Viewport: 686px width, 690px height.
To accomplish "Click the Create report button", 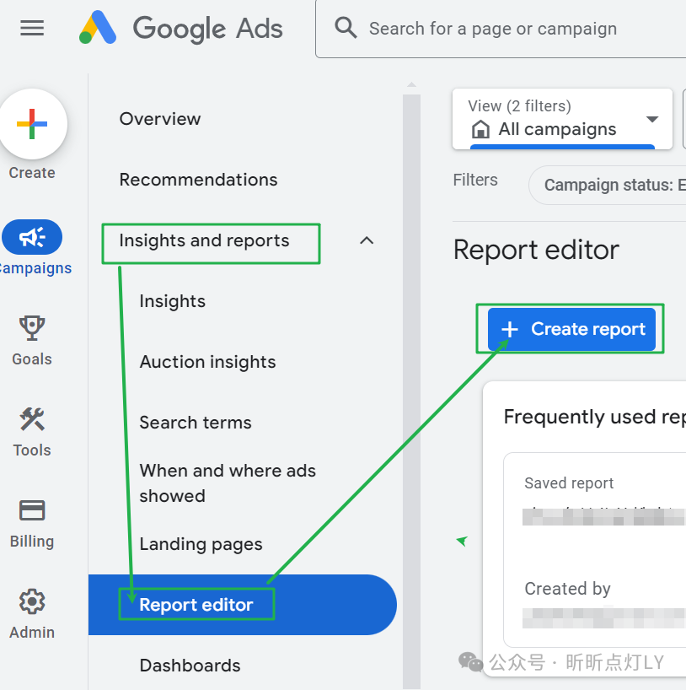I will coord(571,329).
